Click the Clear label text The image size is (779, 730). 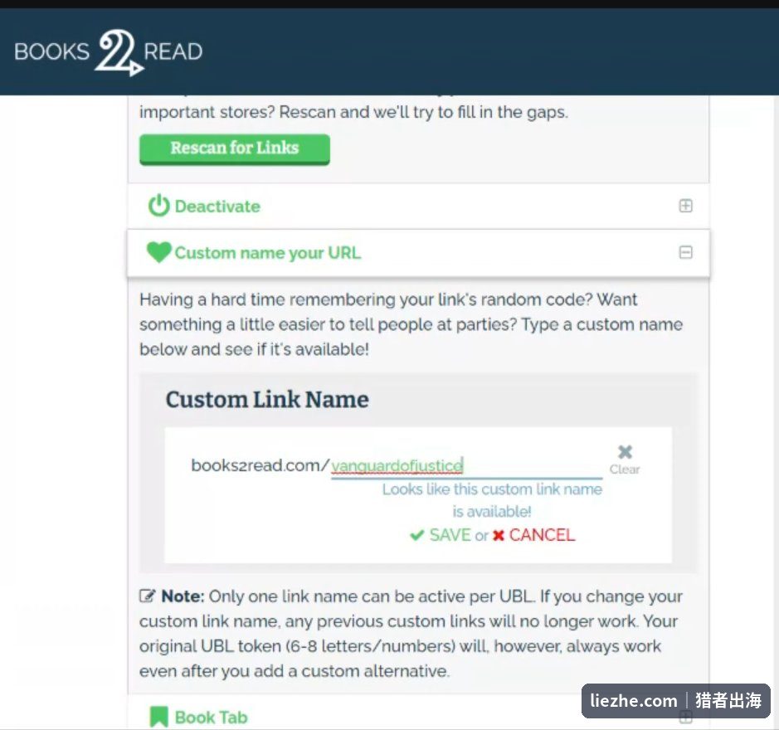[x=625, y=470]
